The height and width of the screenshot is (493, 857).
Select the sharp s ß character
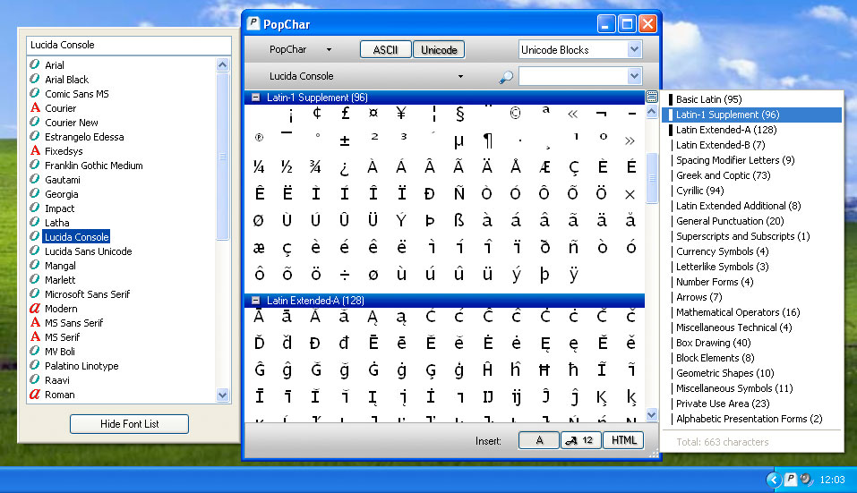point(458,221)
